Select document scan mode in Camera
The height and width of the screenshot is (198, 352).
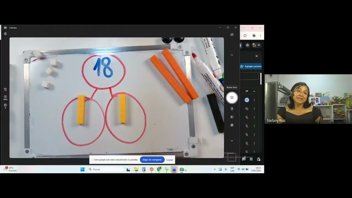point(232,109)
